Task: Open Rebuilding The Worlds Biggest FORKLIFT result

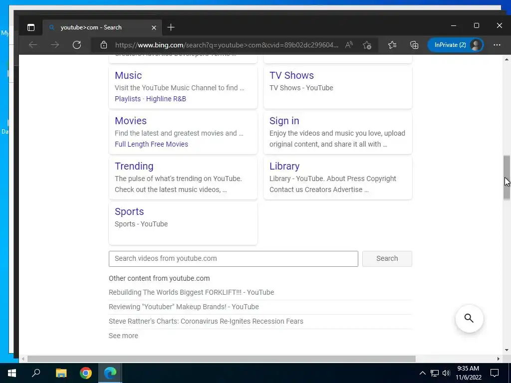Action: (x=191, y=292)
